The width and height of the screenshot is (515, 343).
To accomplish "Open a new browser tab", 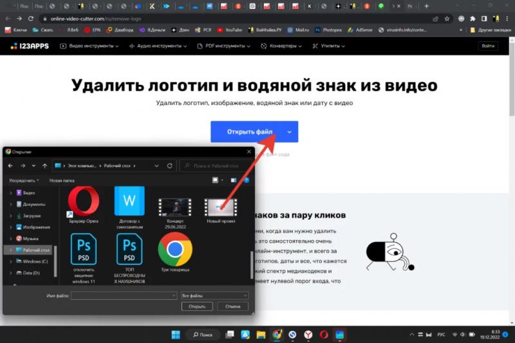I will [x=426, y=6].
